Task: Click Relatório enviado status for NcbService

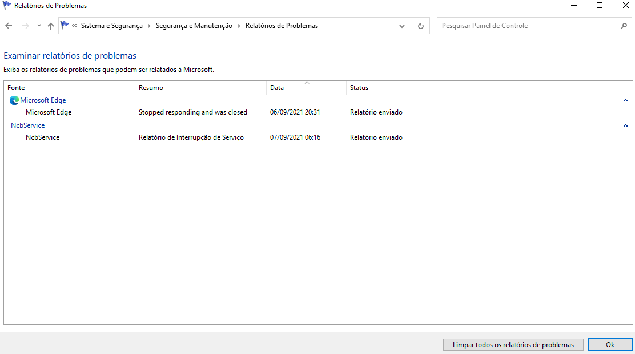Action: [376, 137]
